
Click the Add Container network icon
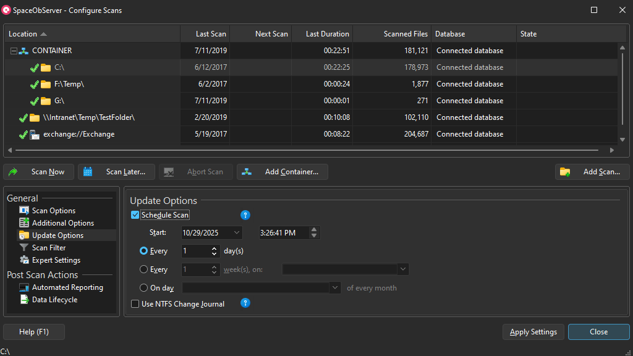tap(247, 172)
